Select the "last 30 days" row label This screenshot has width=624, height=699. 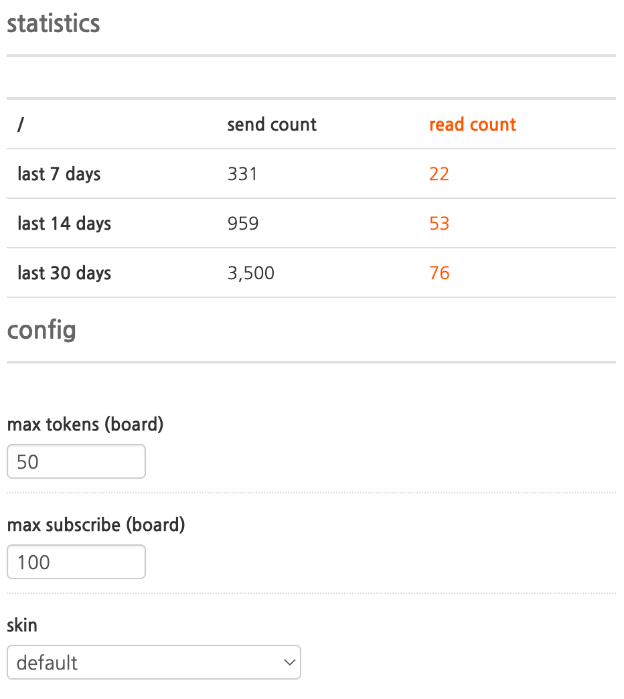coord(64,273)
